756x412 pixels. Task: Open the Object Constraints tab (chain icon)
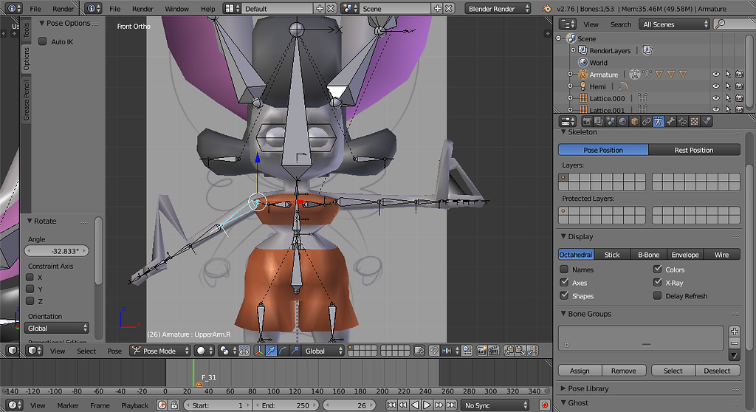(x=647, y=122)
